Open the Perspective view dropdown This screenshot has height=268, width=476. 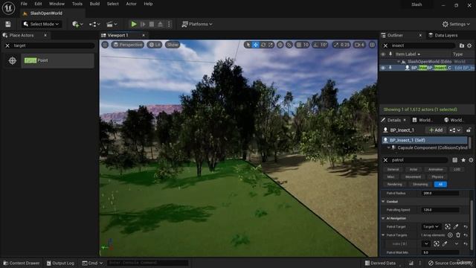[x=128, y=45]
